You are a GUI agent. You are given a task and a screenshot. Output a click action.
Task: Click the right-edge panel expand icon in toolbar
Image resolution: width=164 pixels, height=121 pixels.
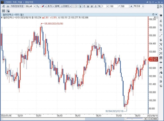click(161, 6)
